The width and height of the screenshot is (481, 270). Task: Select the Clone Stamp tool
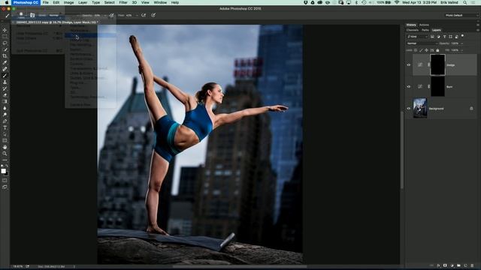coord(5,82)
